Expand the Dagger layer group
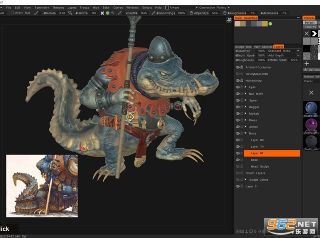This screenshot has width=320, height=238. click(x=245, y=107)
